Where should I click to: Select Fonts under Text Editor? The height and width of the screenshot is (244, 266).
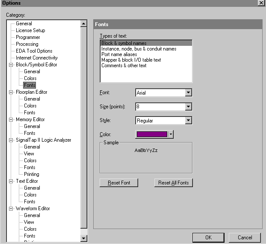(30, 202)
